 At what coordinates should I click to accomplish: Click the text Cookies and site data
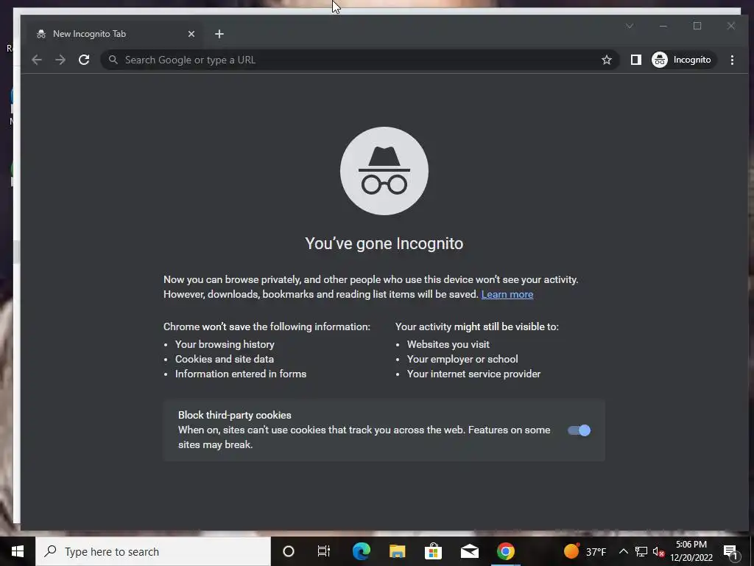(x=224, y=359)
